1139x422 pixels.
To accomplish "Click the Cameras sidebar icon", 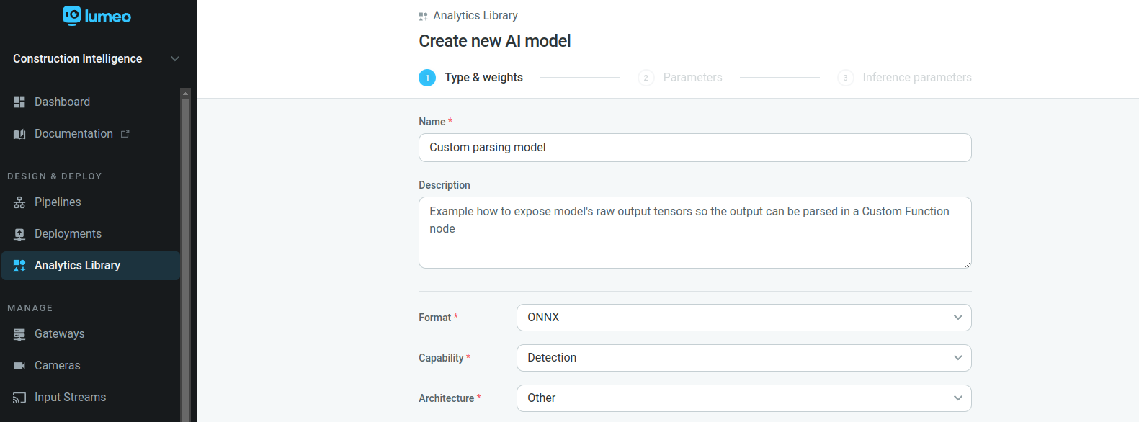I will click(x=19, y=366).
